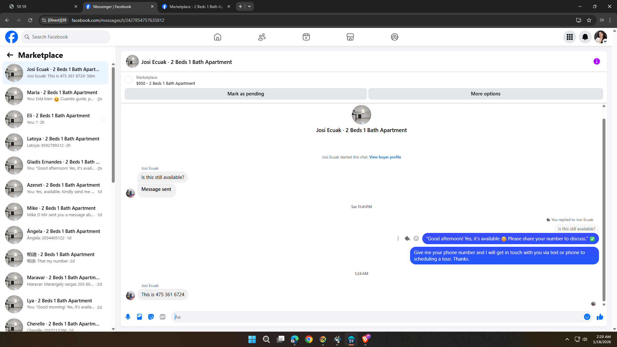Open the GIF picker
Screen dimensions: 617x347
pos(163,317)
